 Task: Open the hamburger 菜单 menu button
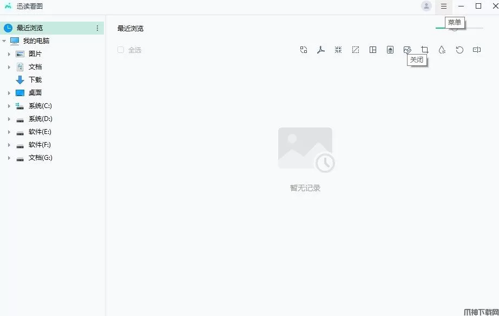coord(444,6)
